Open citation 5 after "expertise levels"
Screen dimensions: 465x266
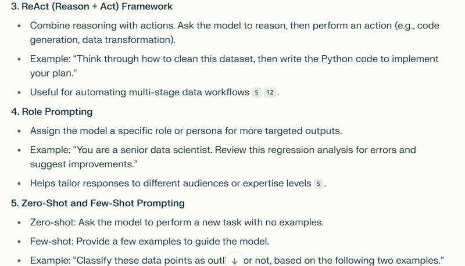click(x=317, y=184)
